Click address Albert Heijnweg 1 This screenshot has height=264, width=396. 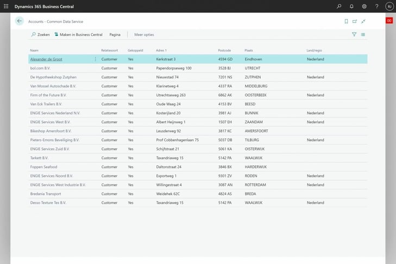(x=171, y=122)
